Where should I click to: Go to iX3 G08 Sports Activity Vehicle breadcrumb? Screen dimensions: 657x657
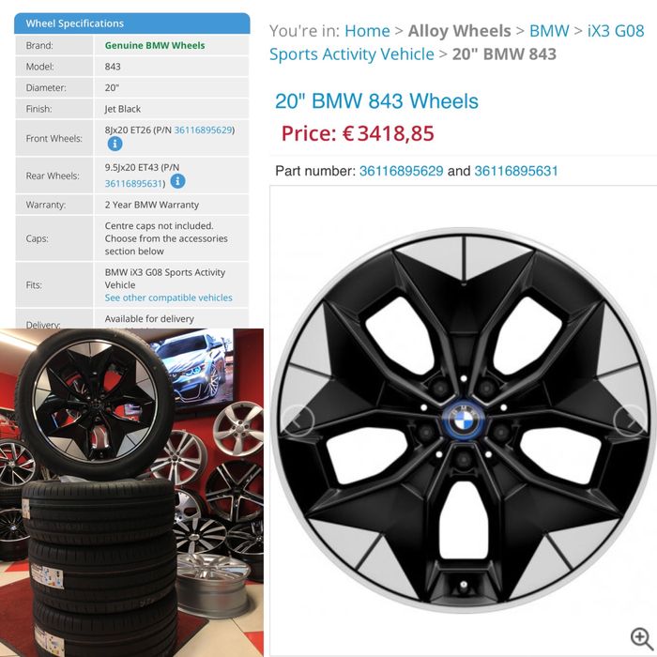[x=457, y=42]
